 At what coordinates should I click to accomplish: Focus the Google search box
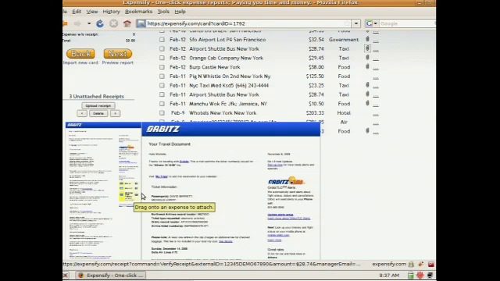tap(407, 23)
